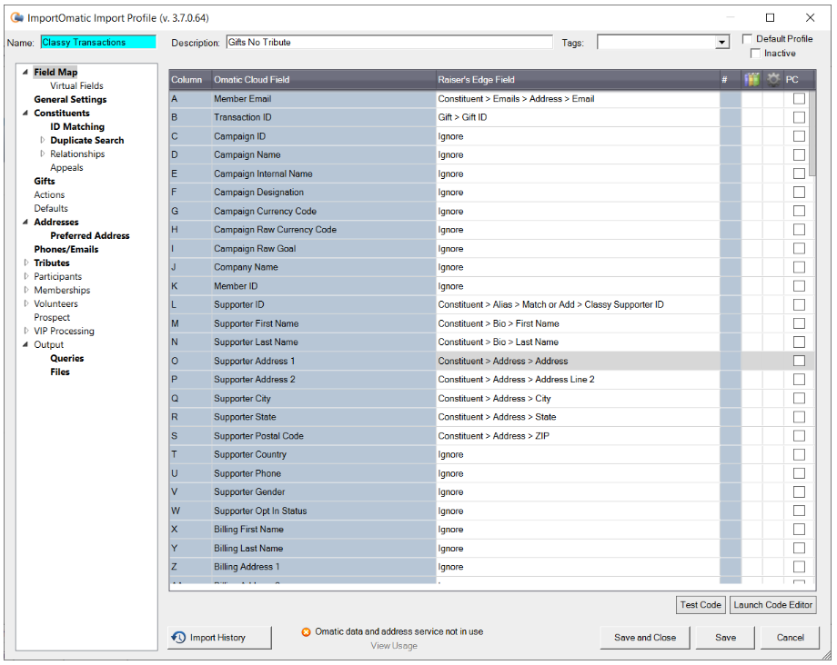Viewport: 837px width, 665px height.
Task: Click the Test Code button
Action: (x=701, y=604)
